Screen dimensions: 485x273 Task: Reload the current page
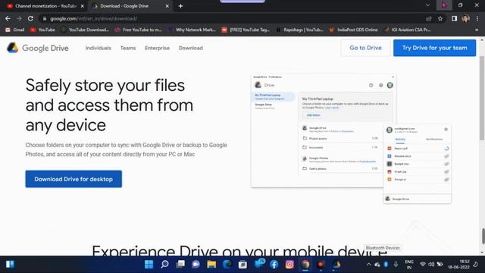point(30,18)
